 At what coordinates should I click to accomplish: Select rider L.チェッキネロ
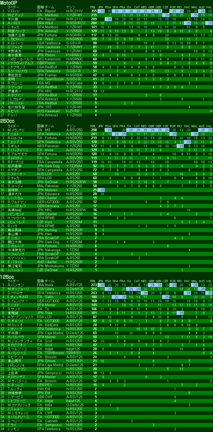click(18, 297)
